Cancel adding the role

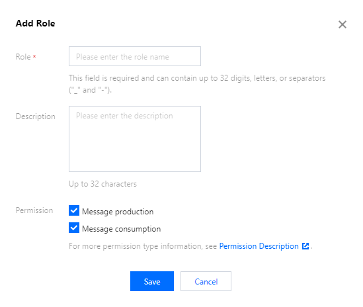(x=206, y=281)
